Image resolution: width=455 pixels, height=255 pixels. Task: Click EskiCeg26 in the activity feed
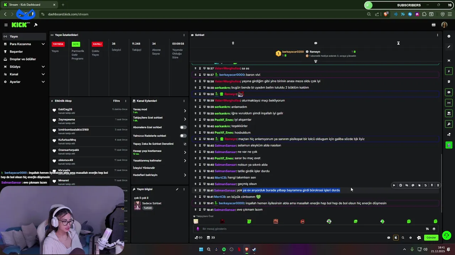(65, 109)
